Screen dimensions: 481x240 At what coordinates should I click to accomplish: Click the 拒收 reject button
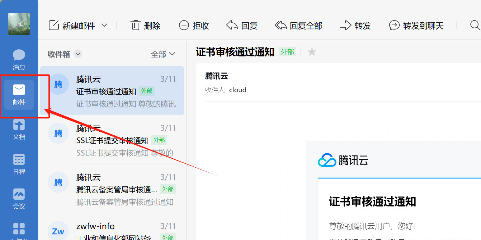click(x=194, y=25)
